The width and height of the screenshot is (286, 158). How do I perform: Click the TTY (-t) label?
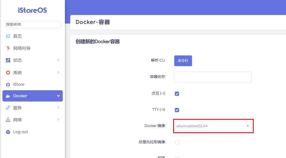[159, 110]
